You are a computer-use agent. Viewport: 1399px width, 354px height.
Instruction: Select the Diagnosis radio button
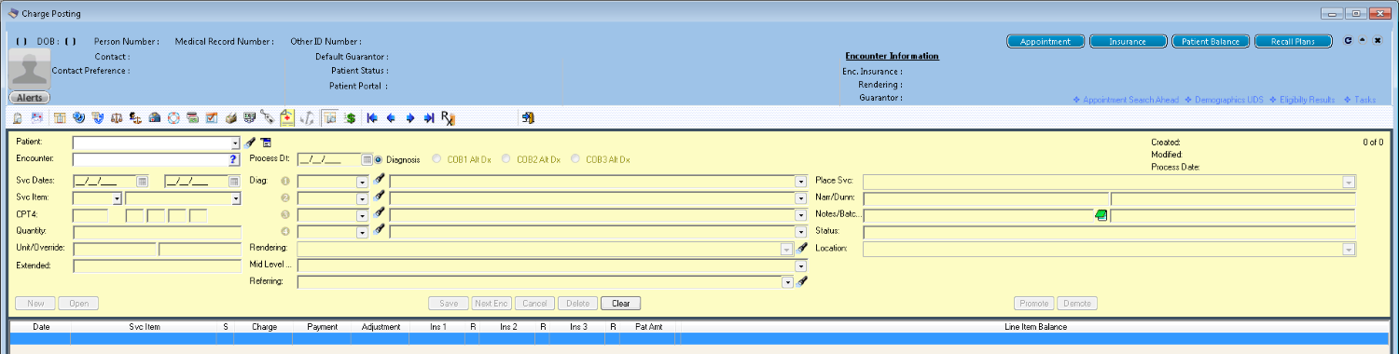coord(379,159)
